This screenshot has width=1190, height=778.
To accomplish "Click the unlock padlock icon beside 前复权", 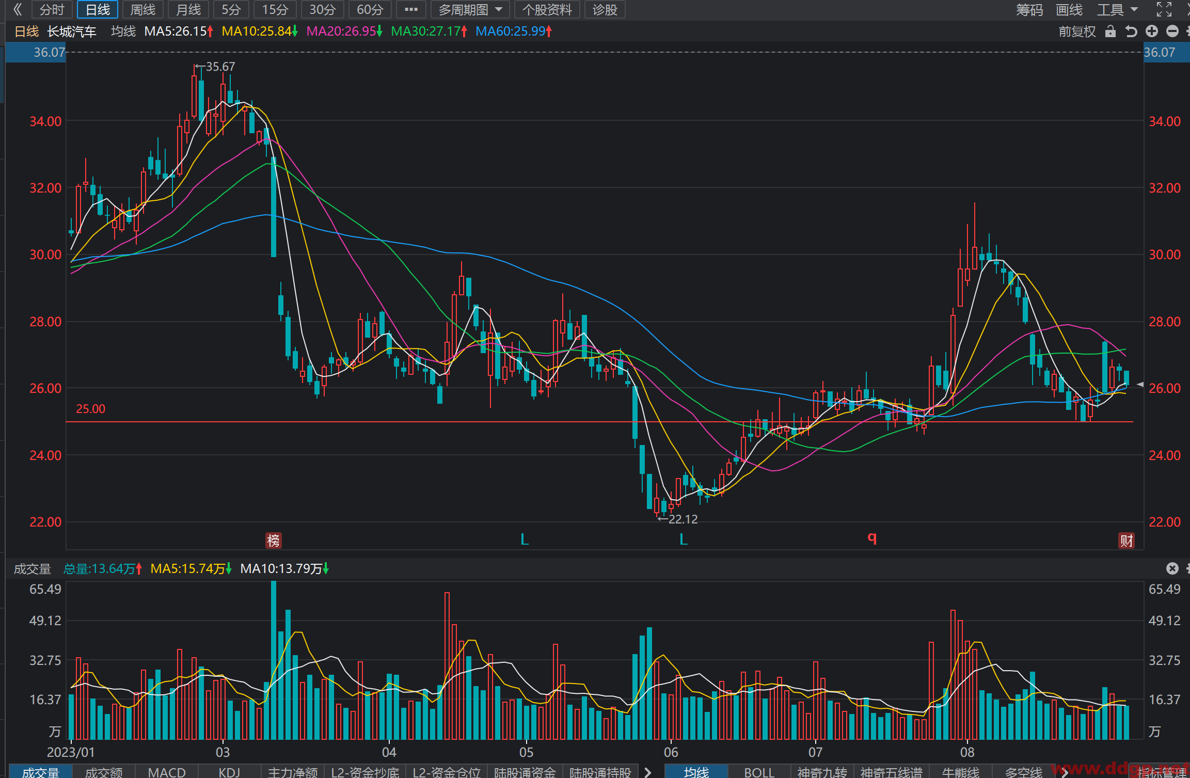I will pyautogui.click(x=1110, y=31).
